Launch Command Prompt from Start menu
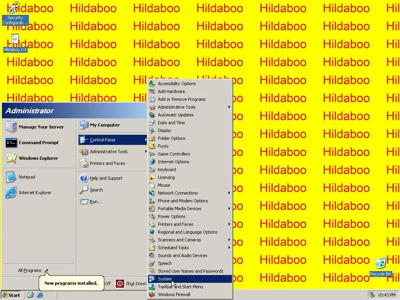The image size is (400, 300). tap(39, 143)
